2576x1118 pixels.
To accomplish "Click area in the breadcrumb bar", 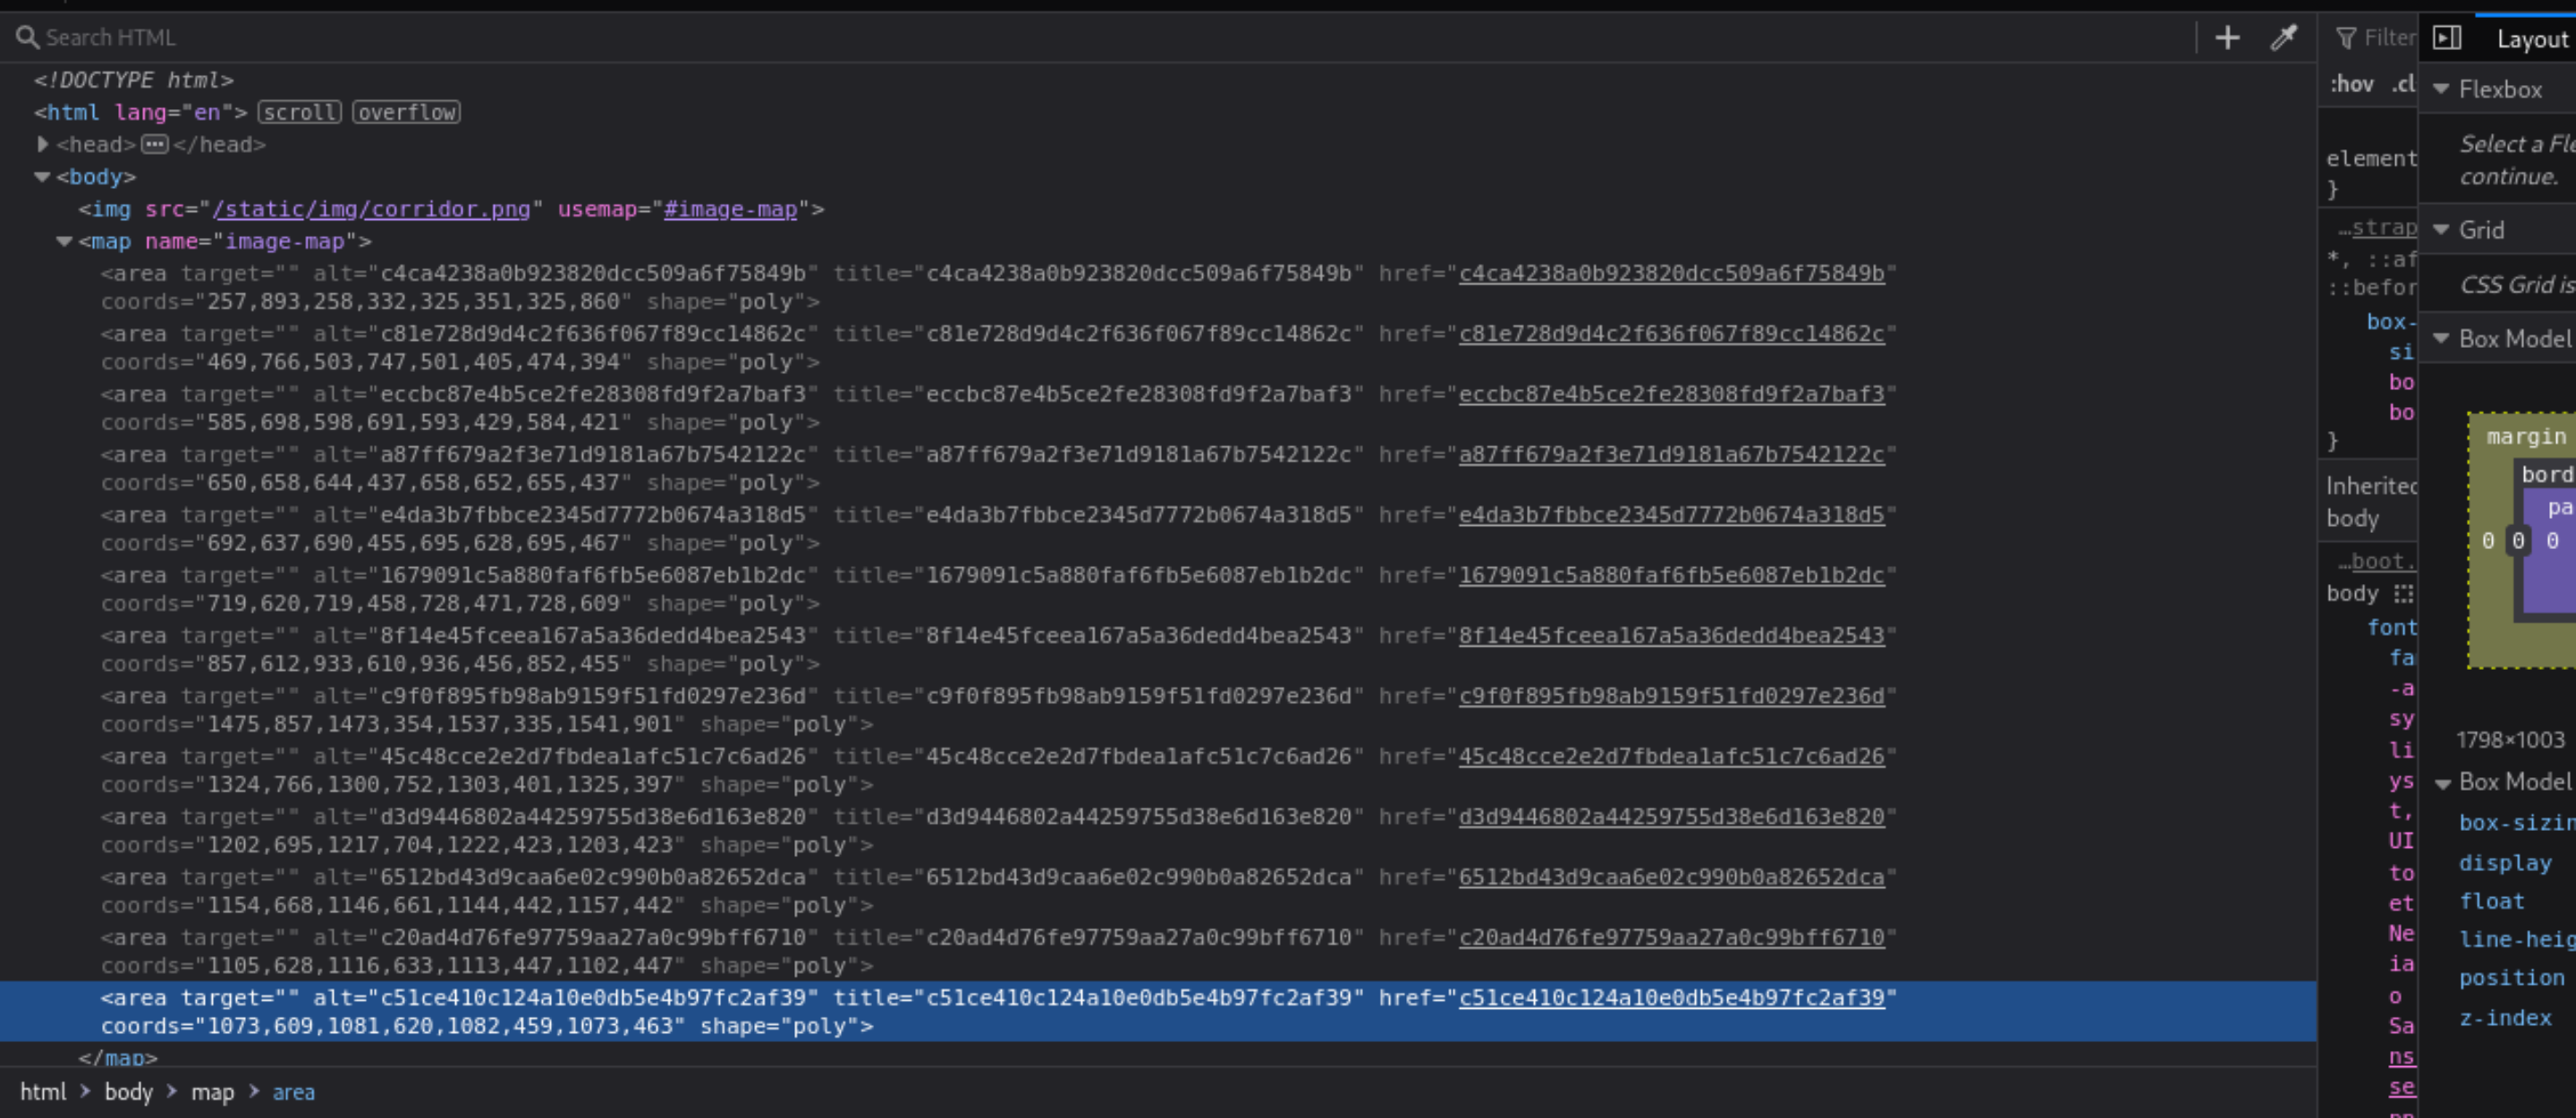I will tap(294, 1092).
